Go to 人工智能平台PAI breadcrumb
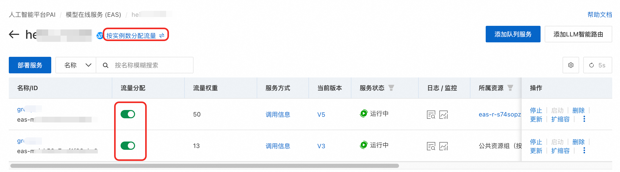 pos(32,15)
